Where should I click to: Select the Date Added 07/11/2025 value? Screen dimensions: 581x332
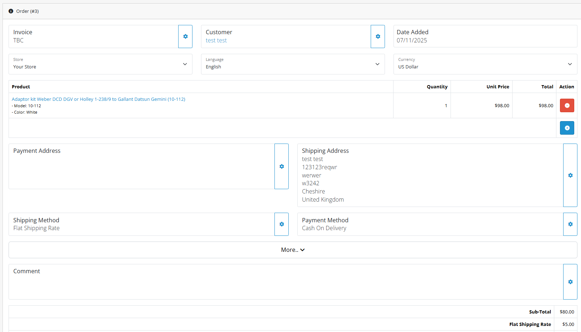(x=412, y=40)
